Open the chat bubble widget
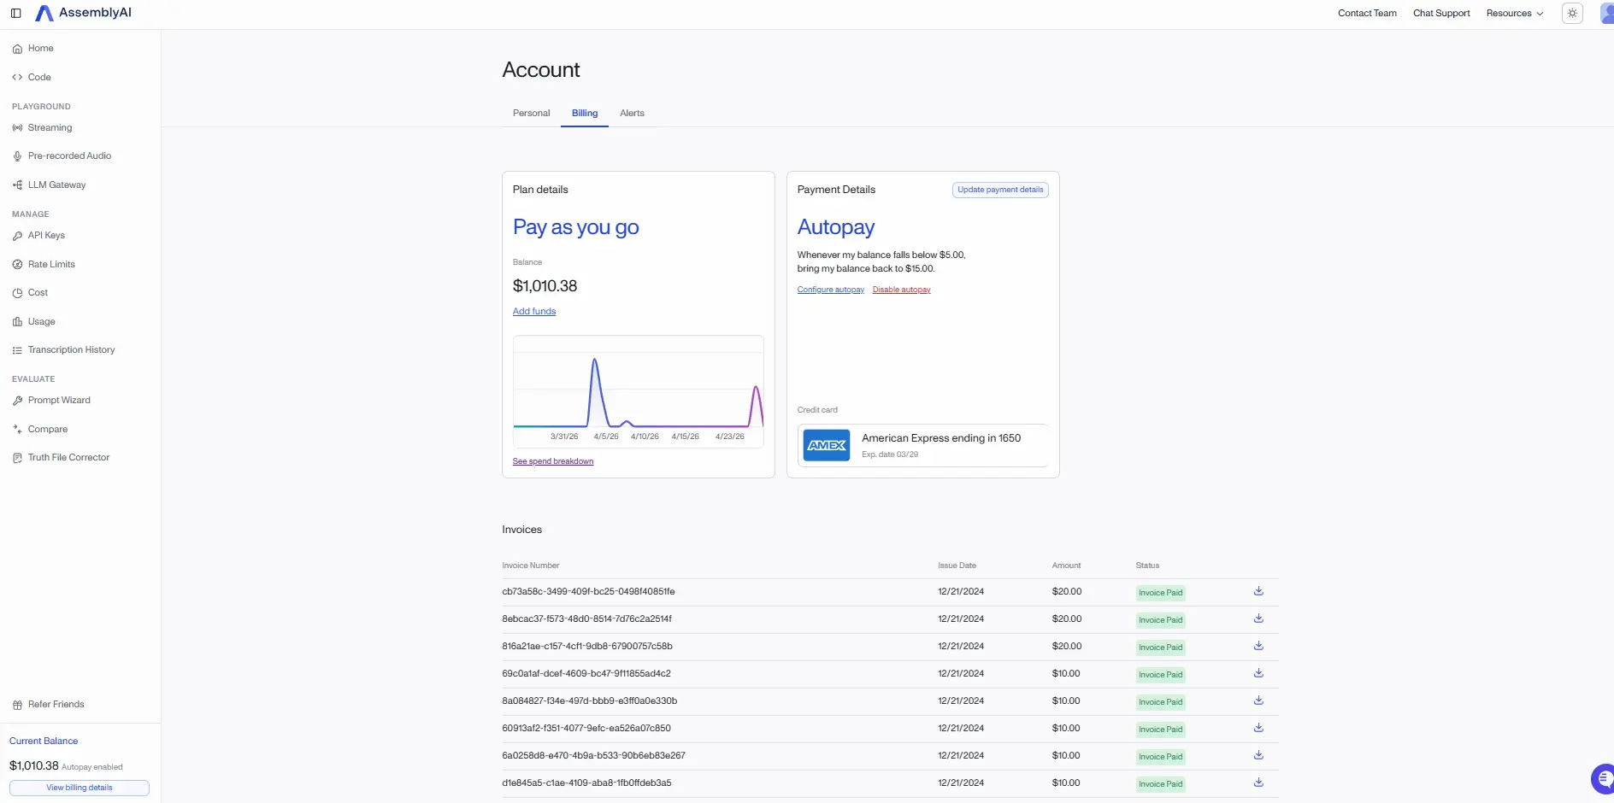The height and width of the screenshot is (803, 1614). pyautogui.click(x=1603, y=778)
